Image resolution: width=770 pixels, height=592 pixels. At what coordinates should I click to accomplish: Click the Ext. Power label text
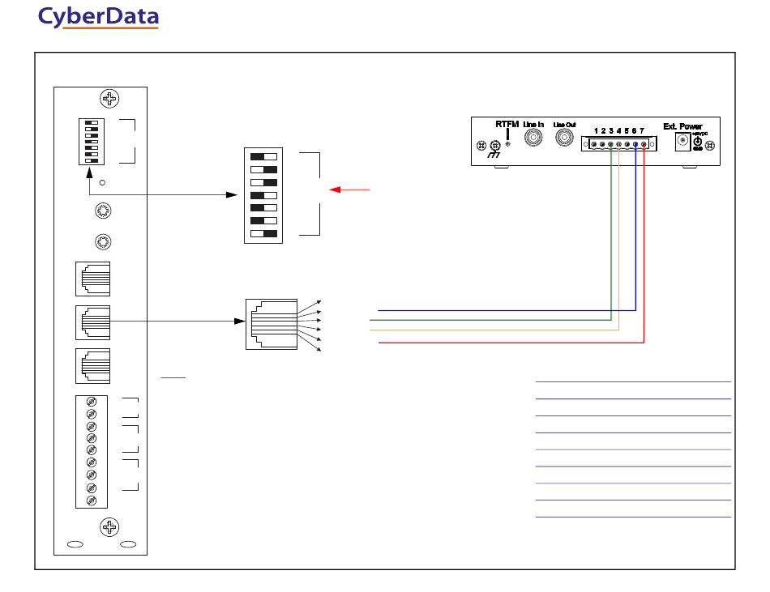pos(682,126)
